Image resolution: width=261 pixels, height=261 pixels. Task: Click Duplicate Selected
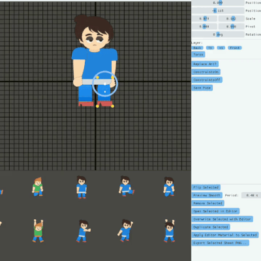[x=211, y=227]
